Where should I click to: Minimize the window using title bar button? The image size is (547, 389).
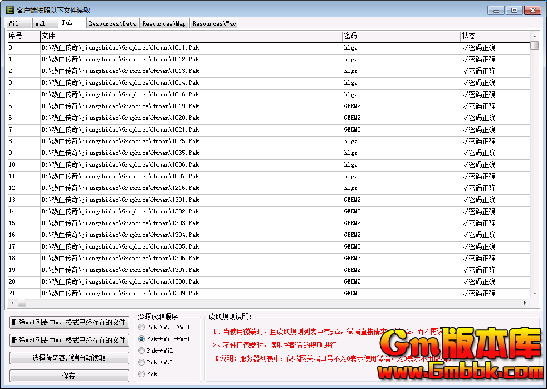[496, 10]
